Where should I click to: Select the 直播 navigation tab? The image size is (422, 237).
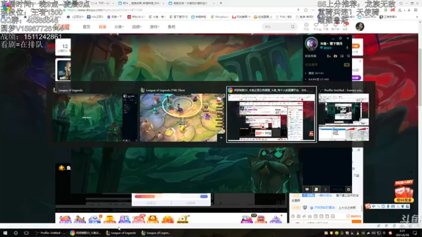[102, 27]
